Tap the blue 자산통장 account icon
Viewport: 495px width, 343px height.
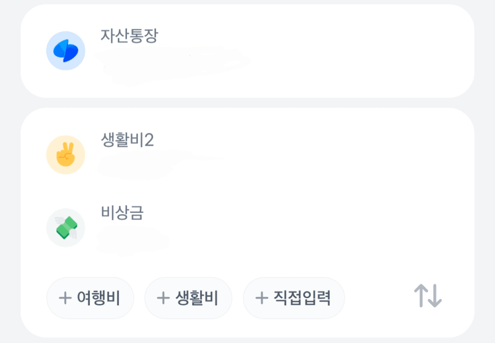pos(66,51)
